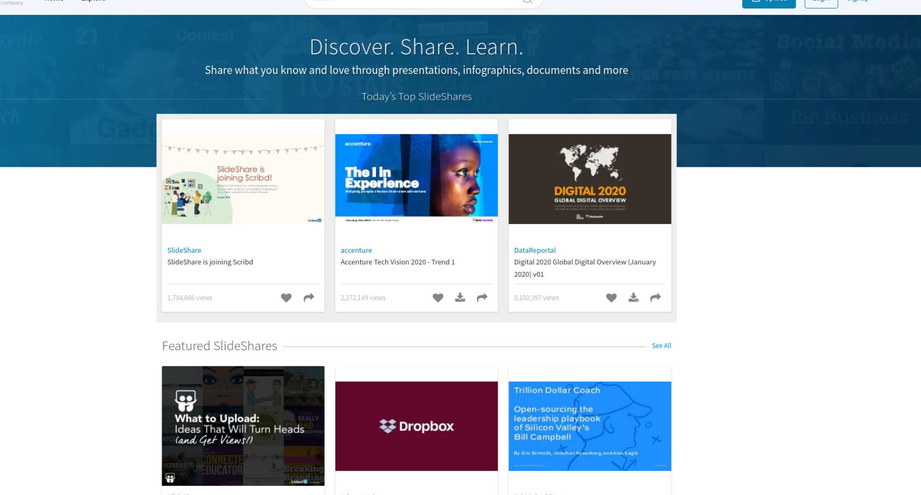Share the SlideShare is joining Scribd presentation

coord(309,298)
